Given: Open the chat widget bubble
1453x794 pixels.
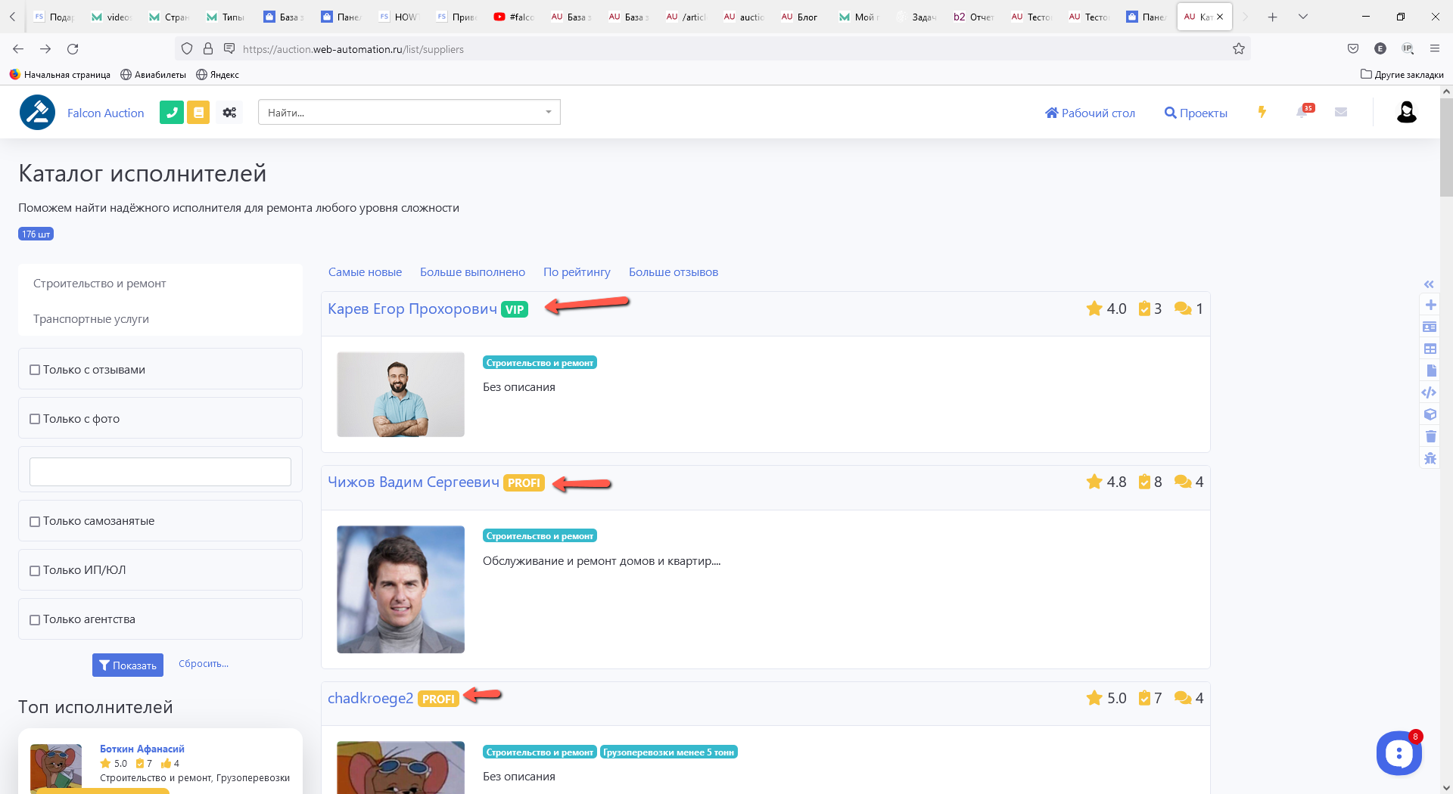Looking at the screenshot, I should [1399, 753].
